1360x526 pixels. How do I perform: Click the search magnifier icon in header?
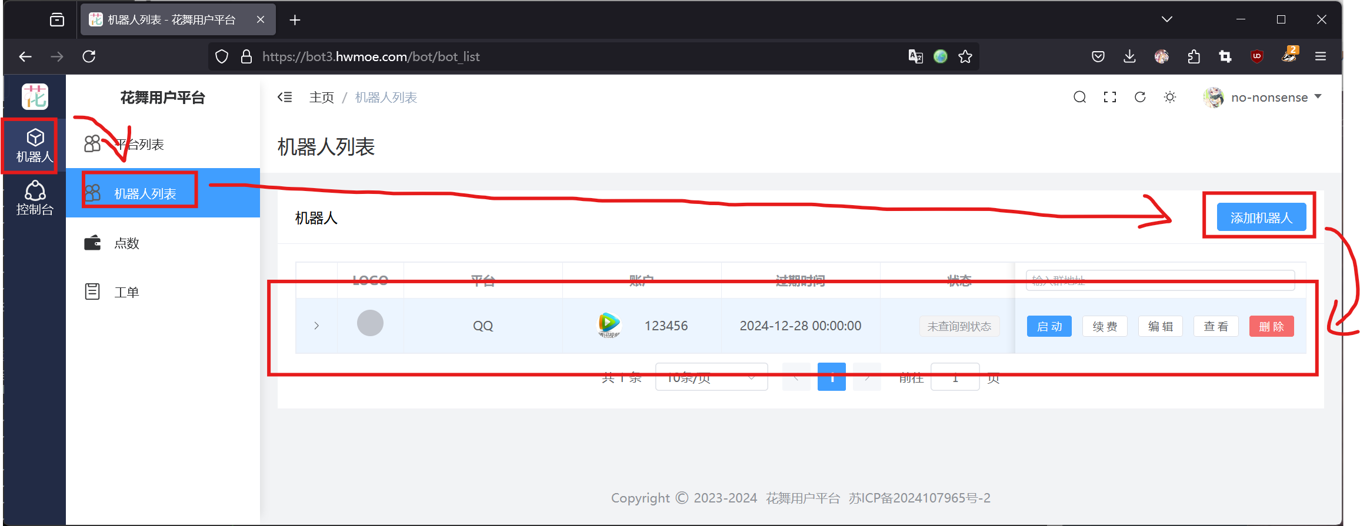pos(1079,97)
